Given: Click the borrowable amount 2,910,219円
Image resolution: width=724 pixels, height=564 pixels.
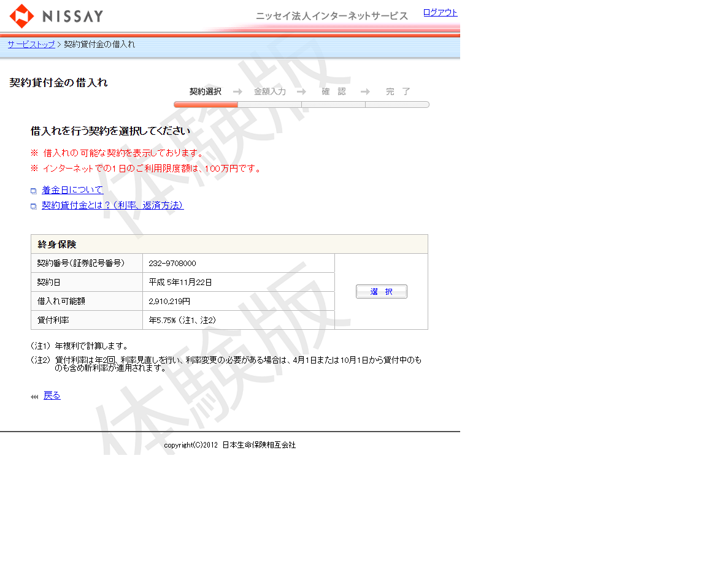Looking at the screenshot, I should 169,301.
